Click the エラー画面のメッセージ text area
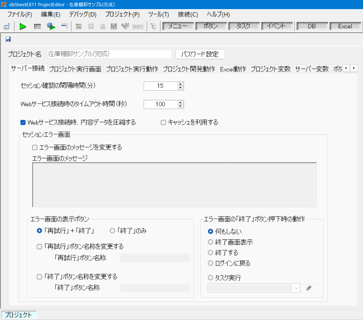 point(174,185)
